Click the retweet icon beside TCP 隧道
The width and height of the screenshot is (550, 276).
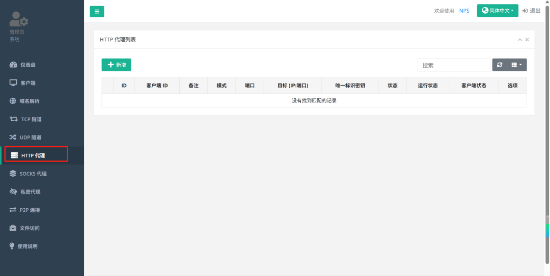(x=14, y=119)
